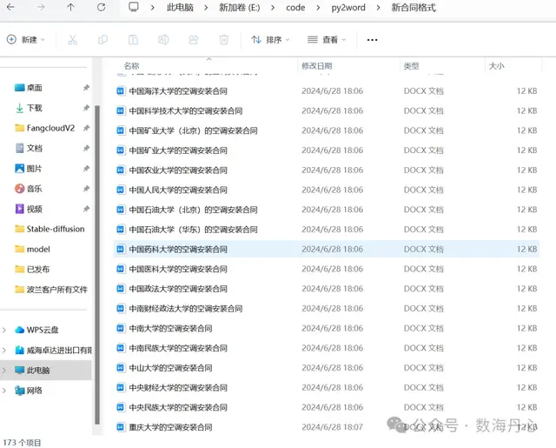The height and width of the screenshot is (448, 556).
Task: Refresh the current folder view
Action: (x=101, y=7)
